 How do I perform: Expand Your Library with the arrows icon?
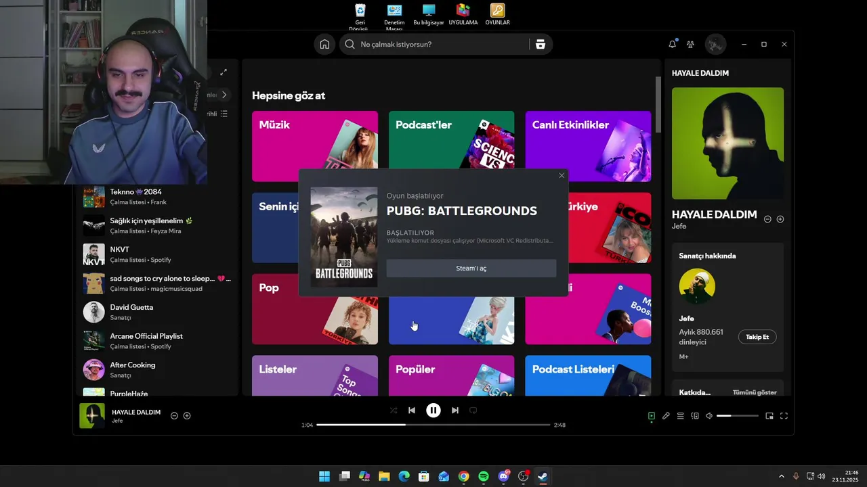point(224,72)
